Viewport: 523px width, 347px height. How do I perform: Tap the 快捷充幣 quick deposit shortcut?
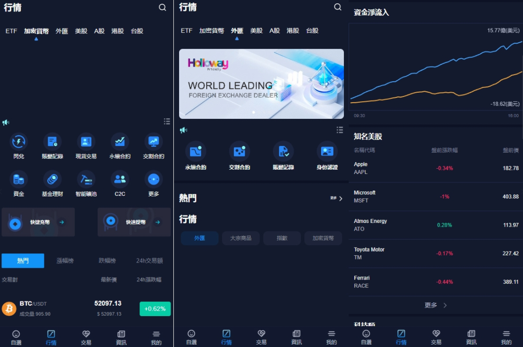coord(38,222)
